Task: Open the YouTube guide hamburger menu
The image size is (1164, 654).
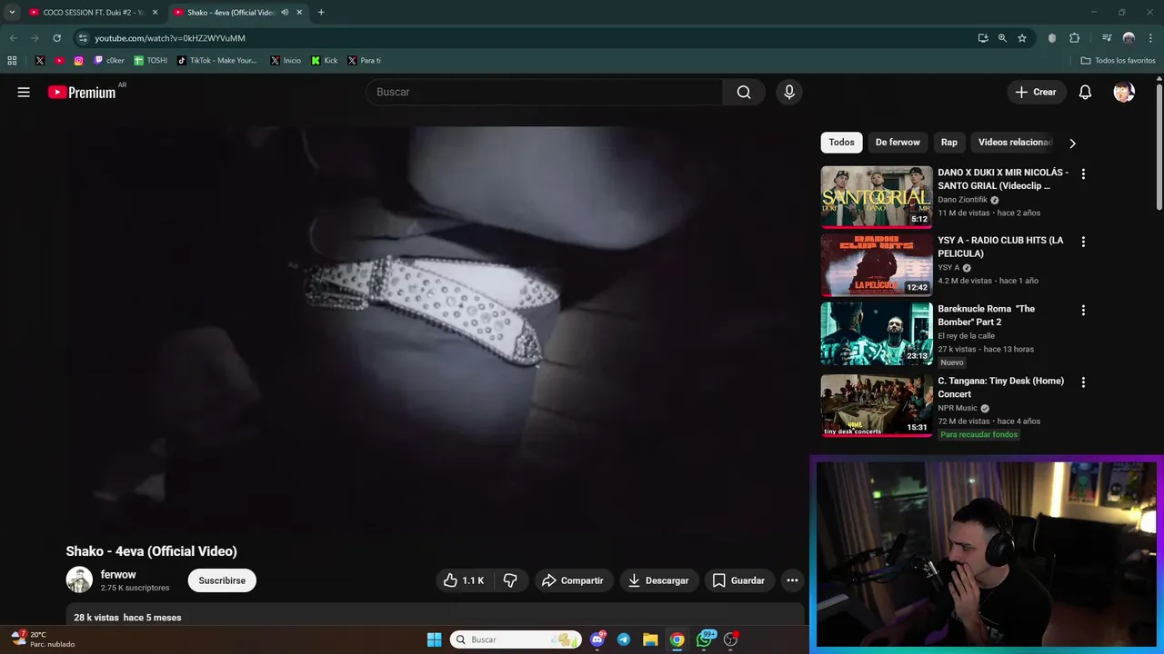Action: point(24,92)
